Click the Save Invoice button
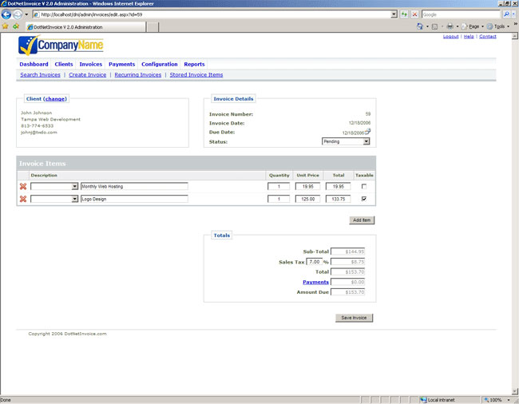 [x=354, y=318]
